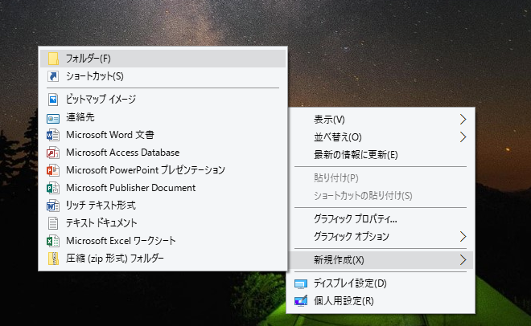Click the plain text document icon

pos(53,223)
